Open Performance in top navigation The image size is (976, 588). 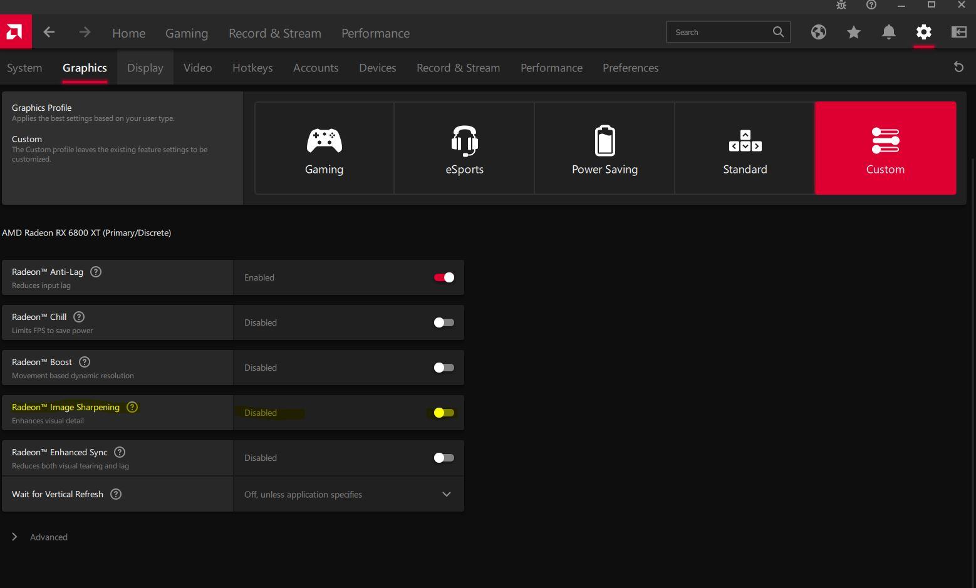click(x=375, y=33)
